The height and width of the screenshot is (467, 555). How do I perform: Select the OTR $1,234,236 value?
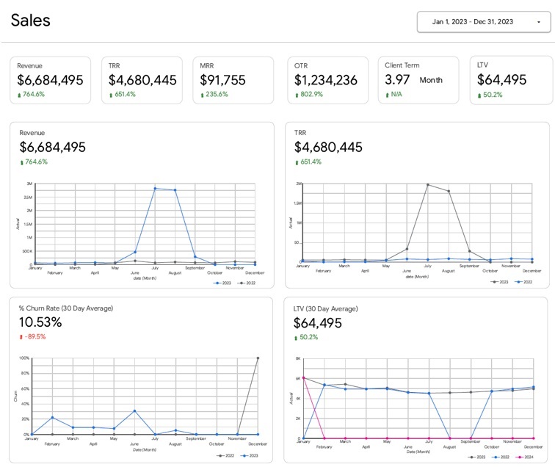(x=326, y=80)
